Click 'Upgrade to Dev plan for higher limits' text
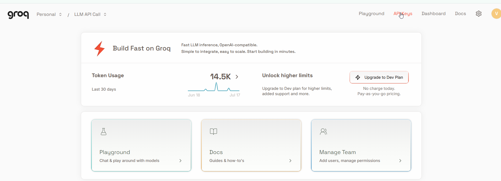 coord(297,89)
